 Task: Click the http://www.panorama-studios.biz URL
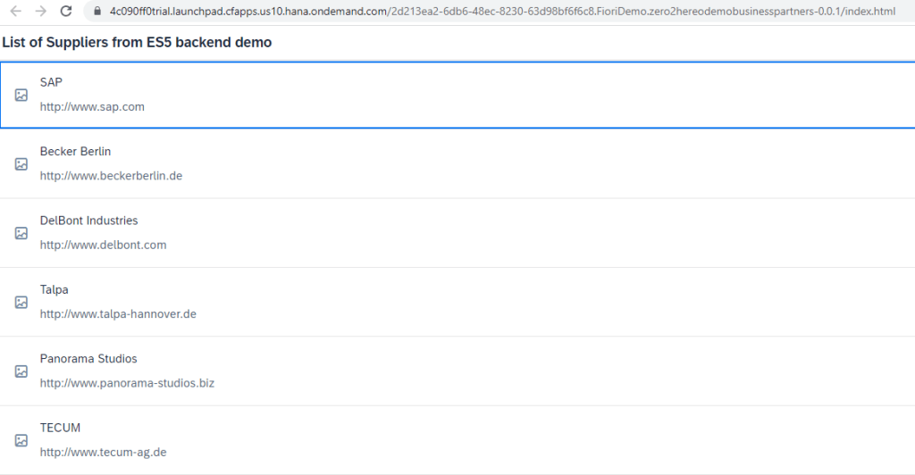coord(127,383)
